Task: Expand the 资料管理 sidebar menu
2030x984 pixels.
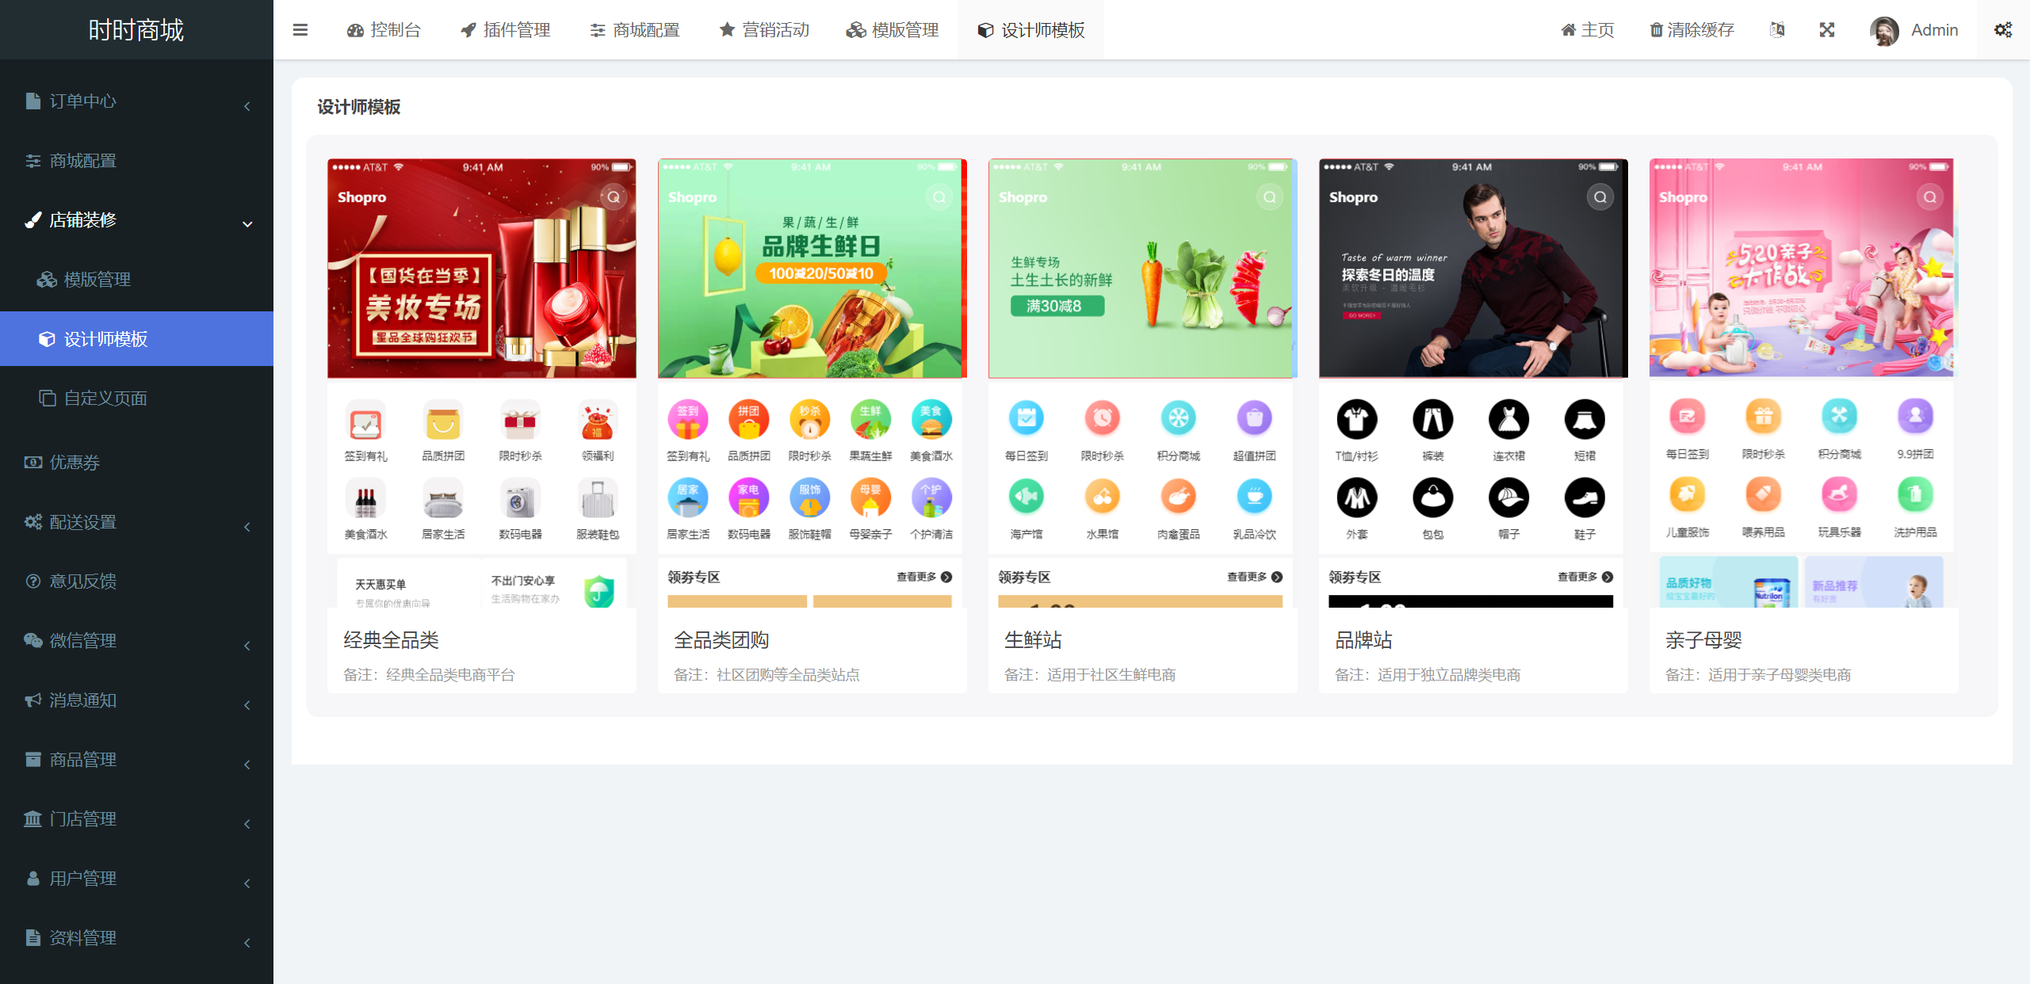Action: pos(136,938)
